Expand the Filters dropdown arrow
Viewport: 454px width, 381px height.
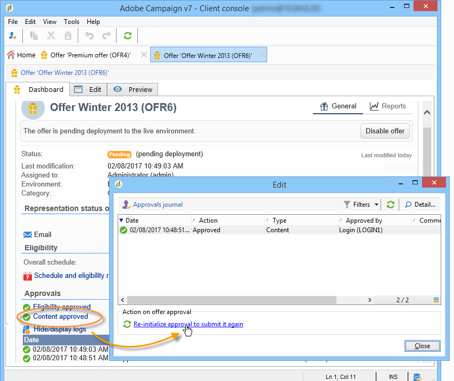coord(376,205)
